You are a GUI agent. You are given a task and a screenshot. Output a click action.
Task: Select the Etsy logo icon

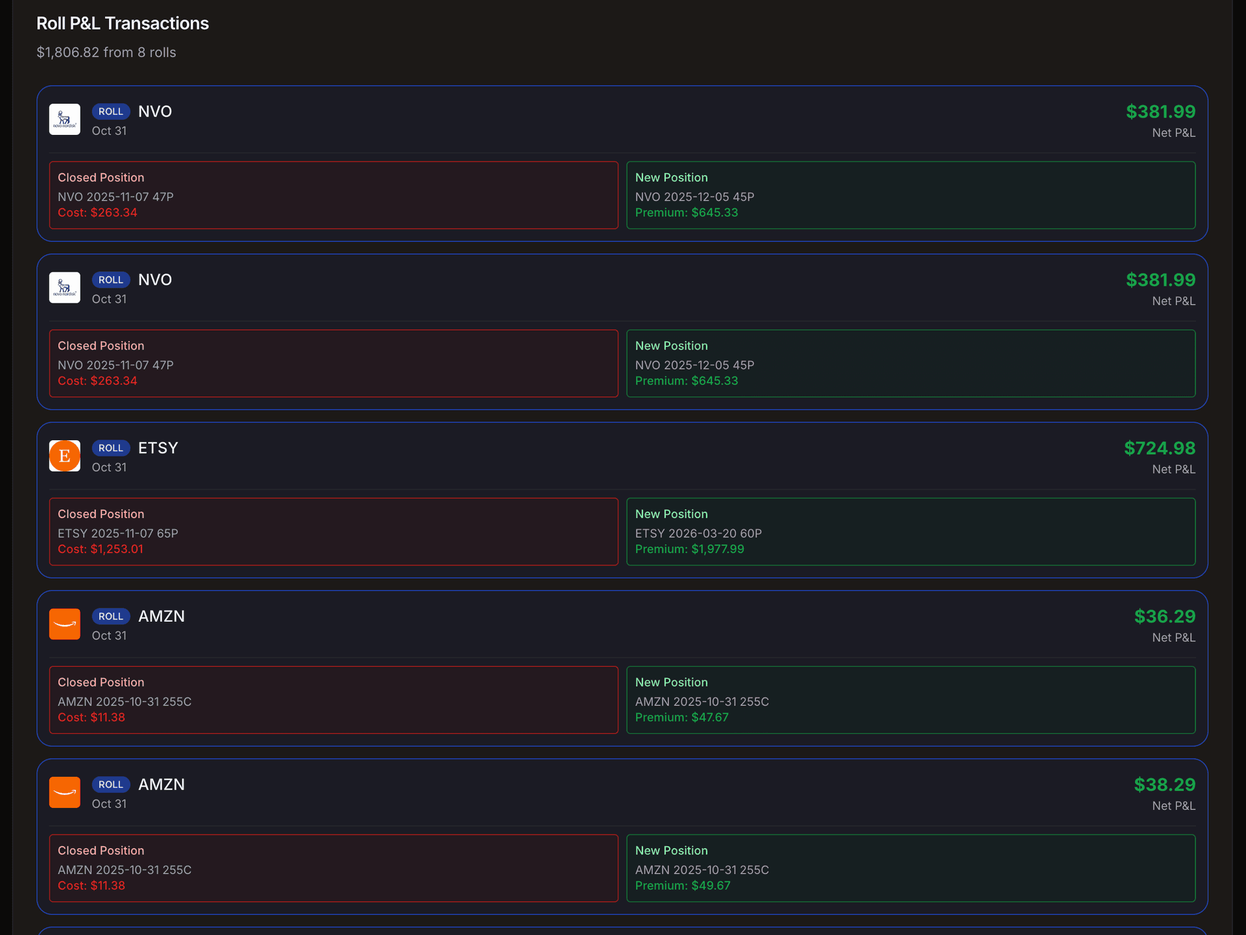64,456
